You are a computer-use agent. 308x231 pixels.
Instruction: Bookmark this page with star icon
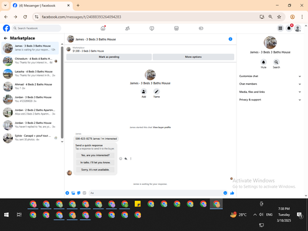(279, 17)
